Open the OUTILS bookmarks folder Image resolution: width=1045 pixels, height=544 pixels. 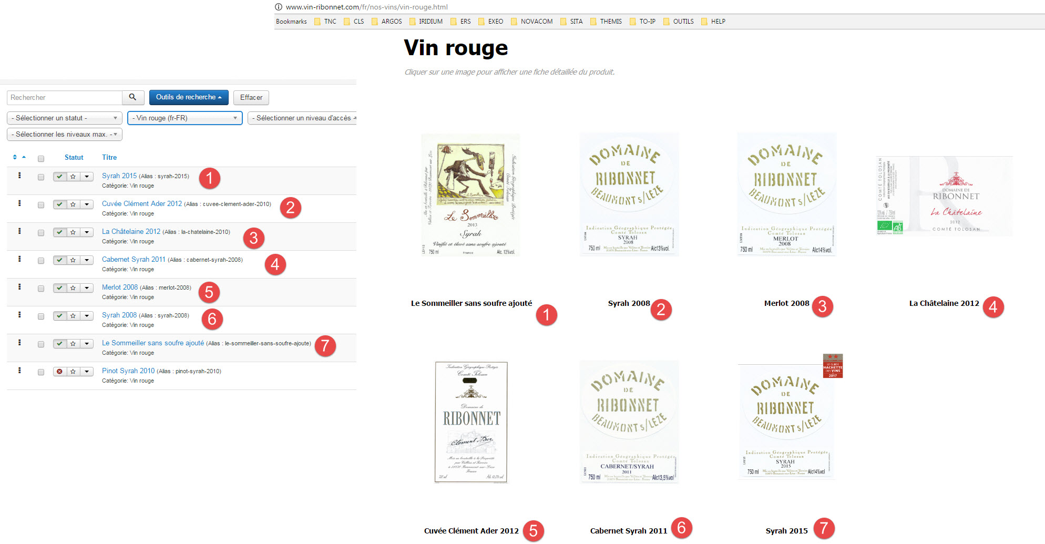tap(679, 22)
